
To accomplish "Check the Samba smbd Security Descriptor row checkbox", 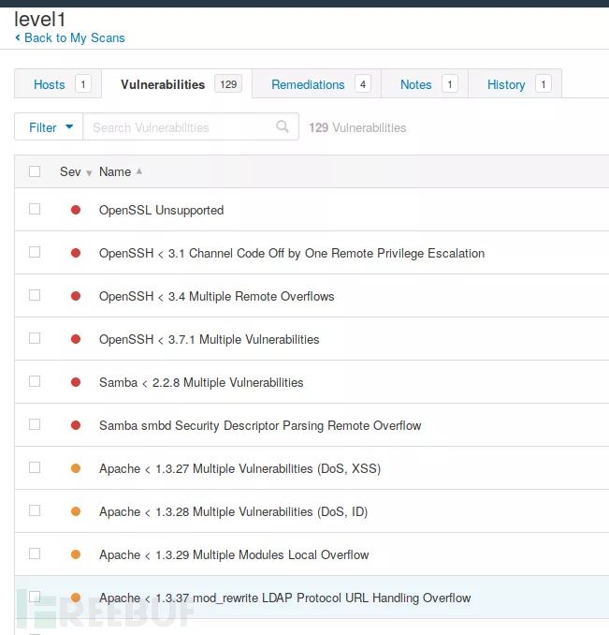I will tap(35, 424).
